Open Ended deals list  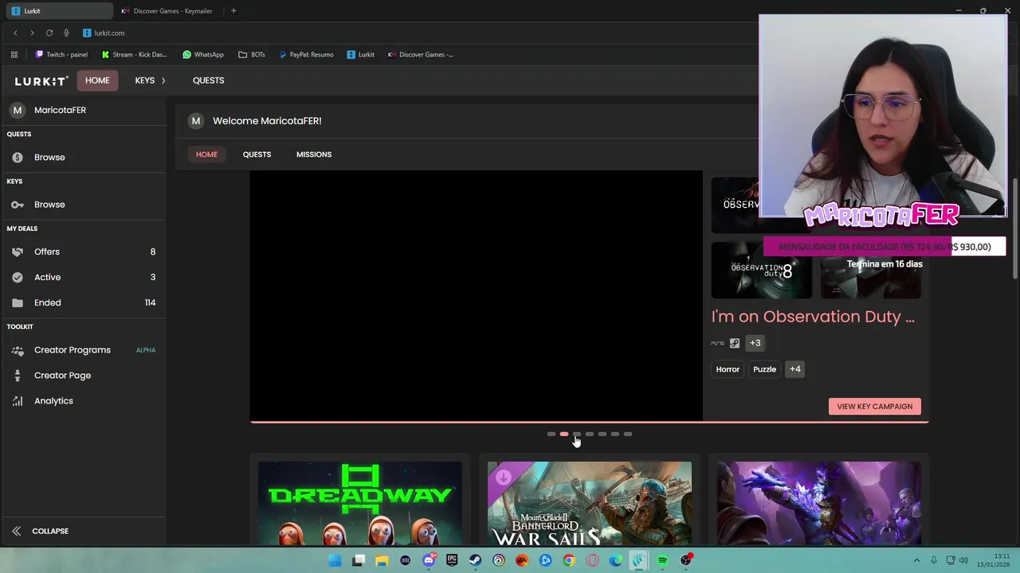tap(83, 302)
